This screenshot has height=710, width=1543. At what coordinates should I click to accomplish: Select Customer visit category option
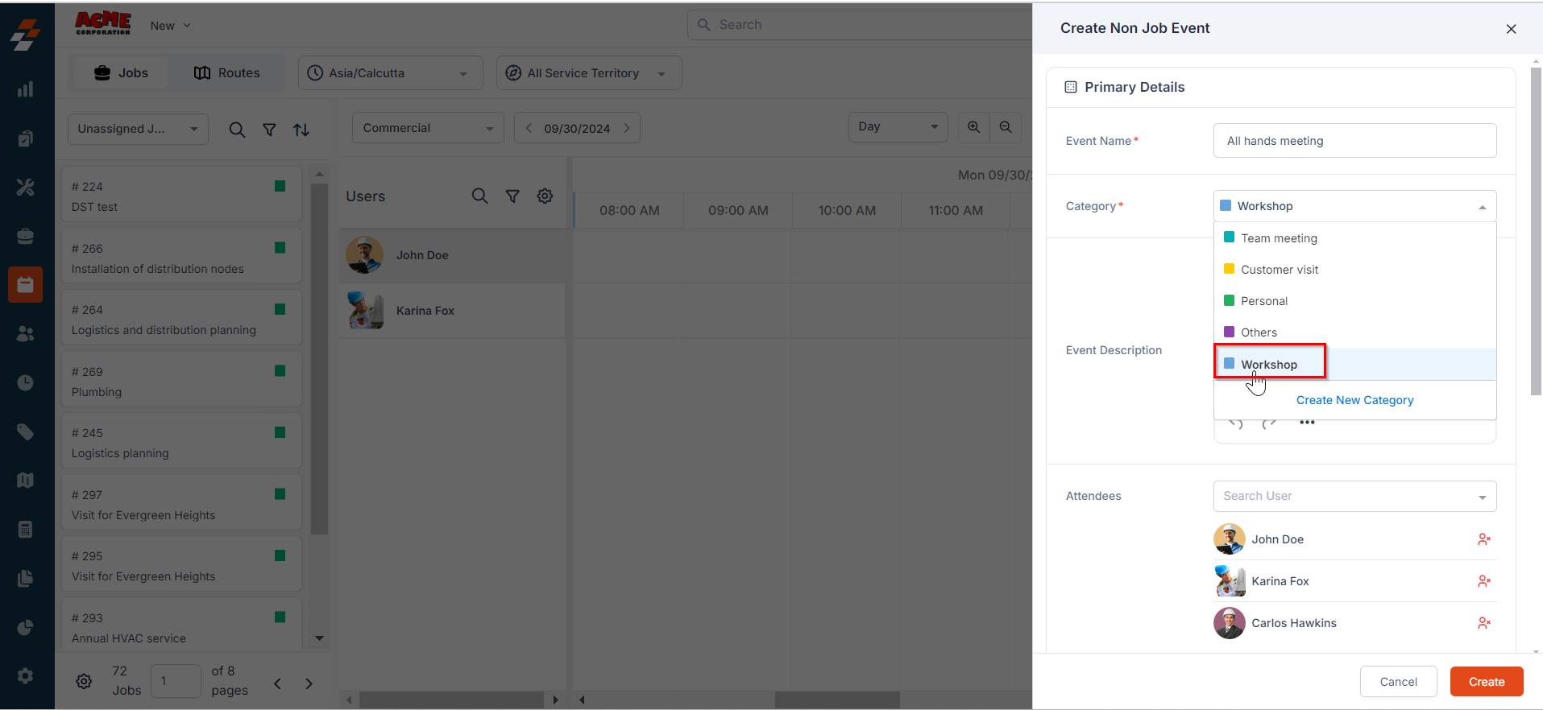1355,270
